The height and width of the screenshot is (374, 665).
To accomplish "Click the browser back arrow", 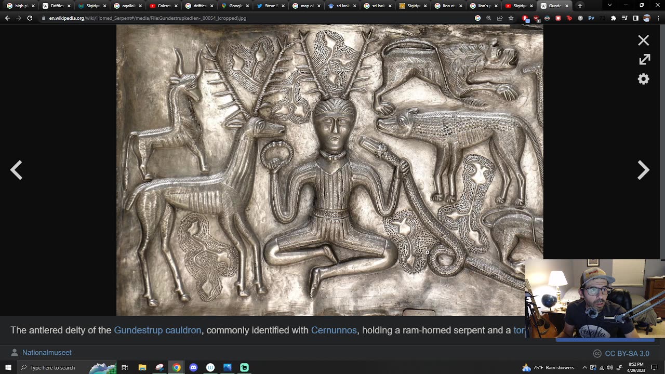I will coord(7,18).
